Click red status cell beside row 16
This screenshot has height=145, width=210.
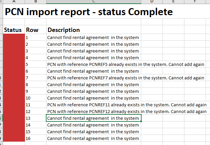click(14, 138)
